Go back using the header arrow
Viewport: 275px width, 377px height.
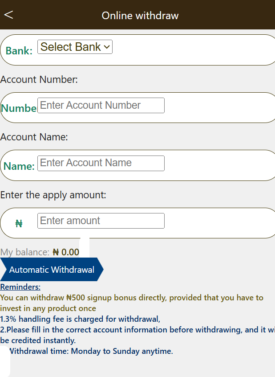[8, 15]
